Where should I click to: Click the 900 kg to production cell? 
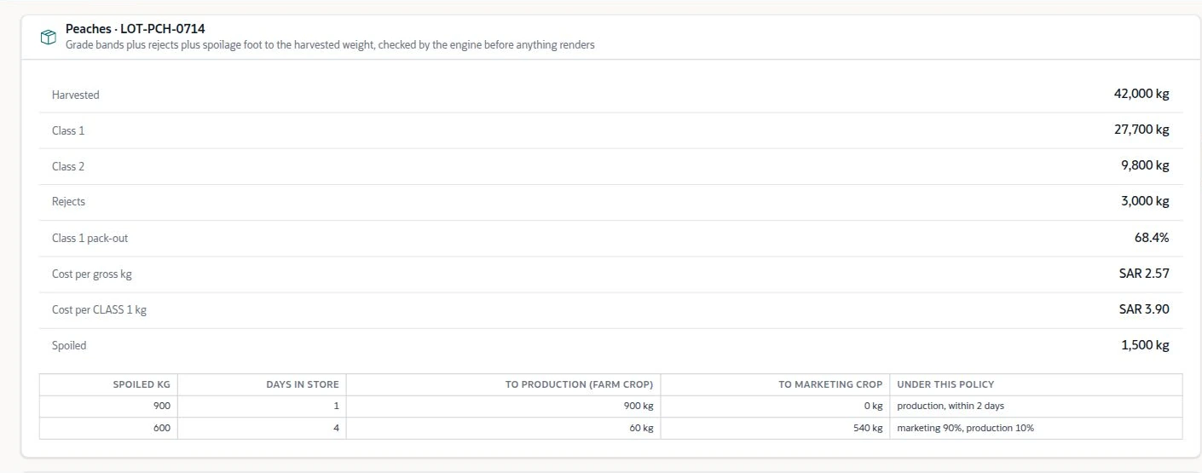504,407
